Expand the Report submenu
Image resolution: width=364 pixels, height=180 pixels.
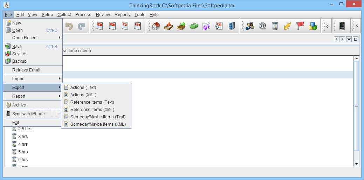33,96
